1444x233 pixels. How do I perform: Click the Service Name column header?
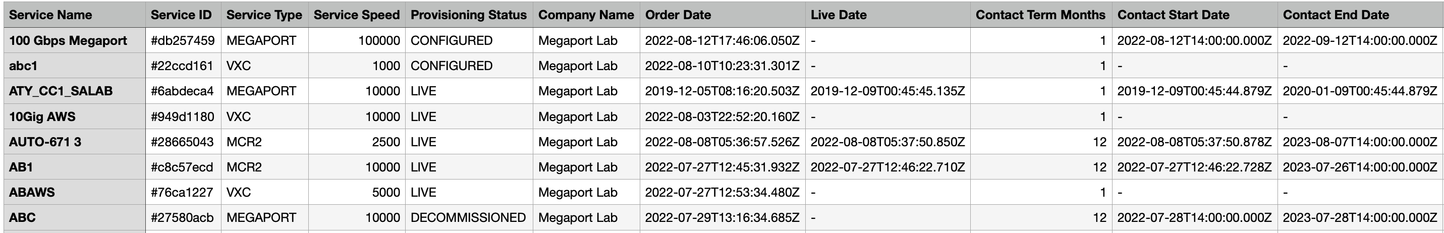click(50, 15)
